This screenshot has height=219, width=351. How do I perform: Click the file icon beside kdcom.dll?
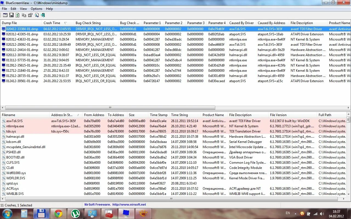click(x=4, y=142)
